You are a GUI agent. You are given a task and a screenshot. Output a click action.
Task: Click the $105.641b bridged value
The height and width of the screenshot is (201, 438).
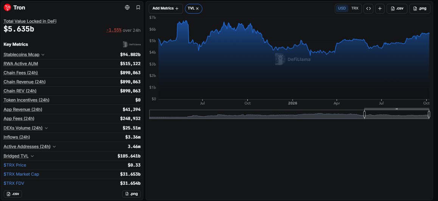pos(129,156)
